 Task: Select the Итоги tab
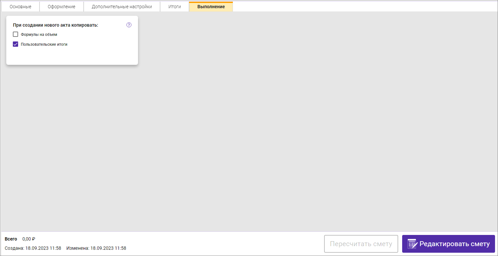[175, 7]
